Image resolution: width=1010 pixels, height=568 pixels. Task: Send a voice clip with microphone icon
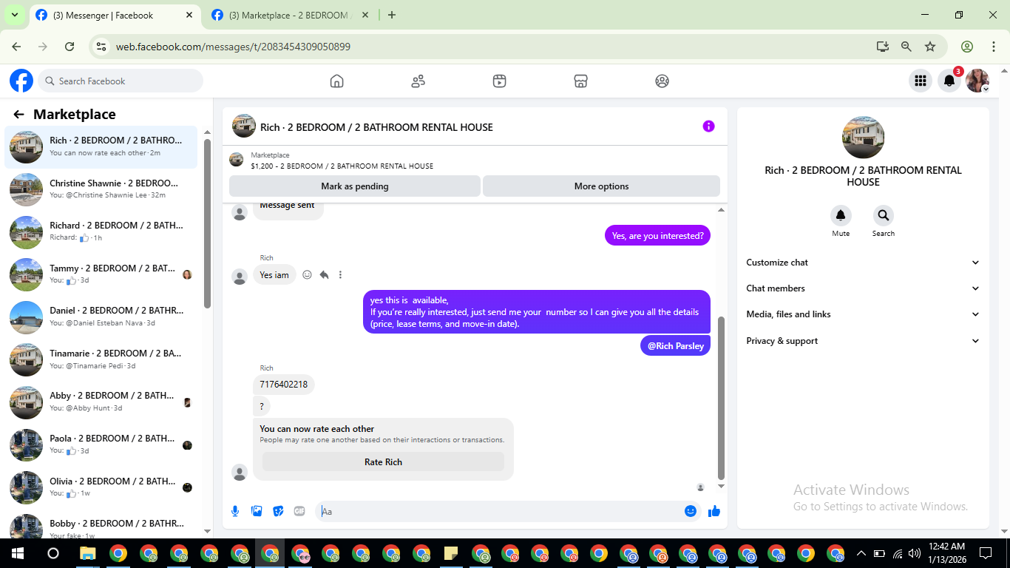pos(235,511)
